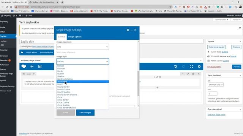This screenshot has height=136, width=243.
Task: Switch to the Design Options tab
Action: pyautogui.click(x=75, y=37)
